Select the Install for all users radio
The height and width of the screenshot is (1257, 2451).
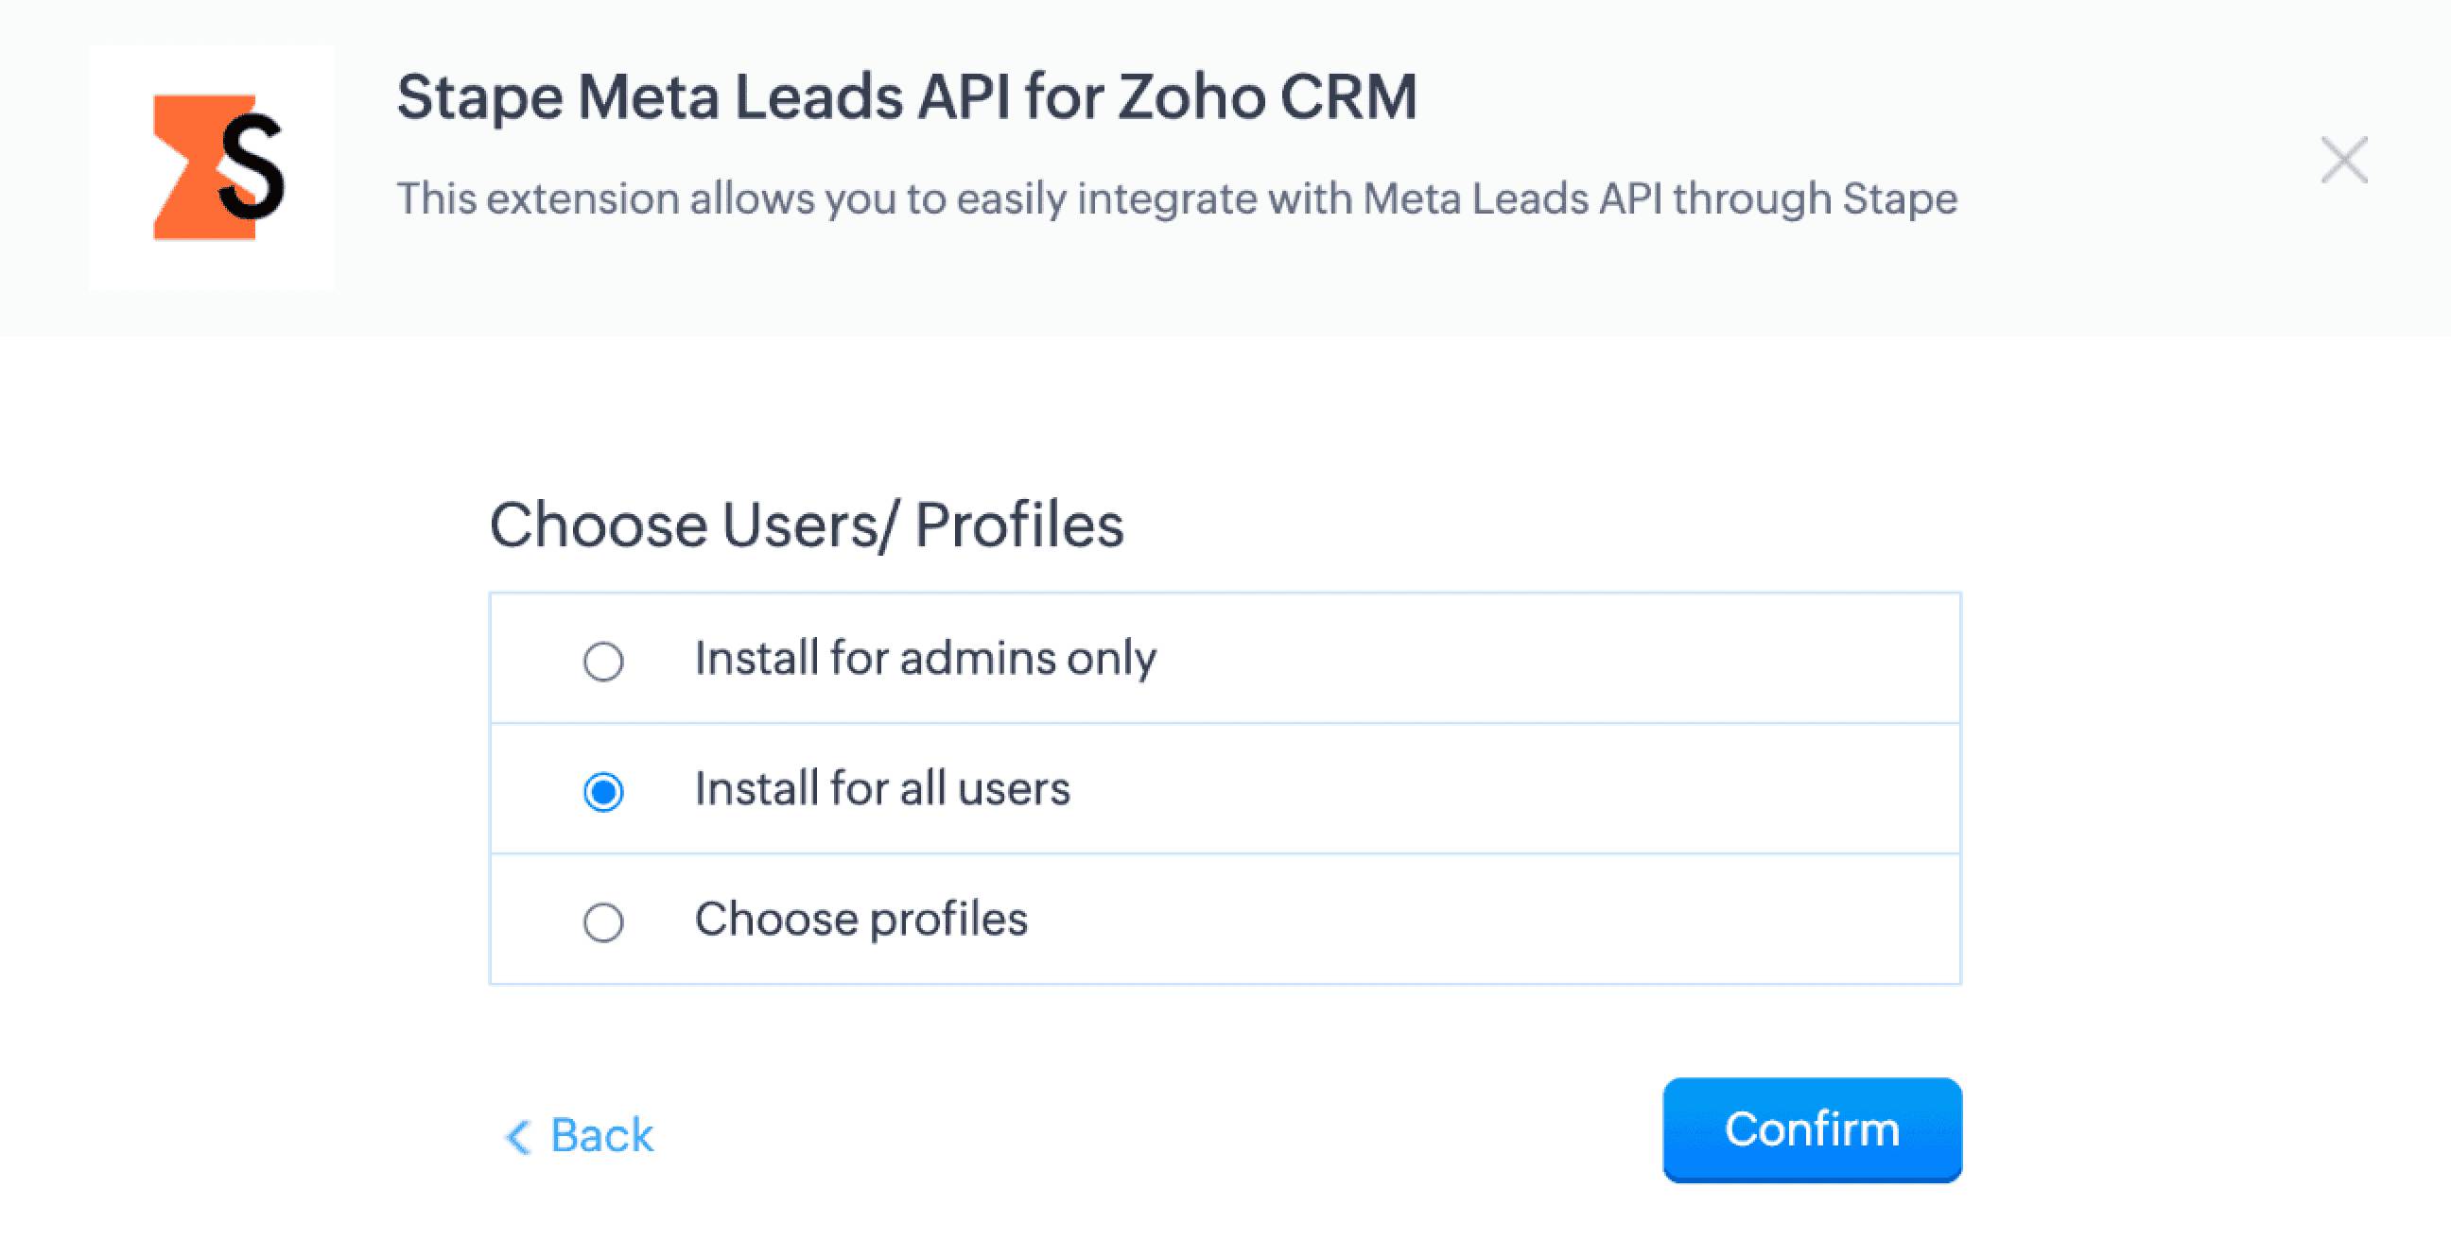click(x=603, y=791)
